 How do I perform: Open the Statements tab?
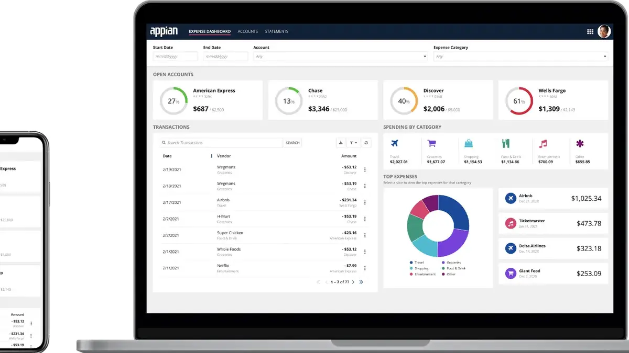coord(277,31)
